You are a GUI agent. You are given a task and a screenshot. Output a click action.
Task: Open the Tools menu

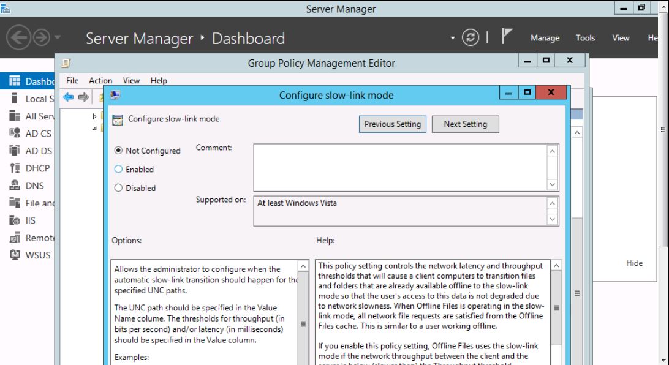coord(585,38)
